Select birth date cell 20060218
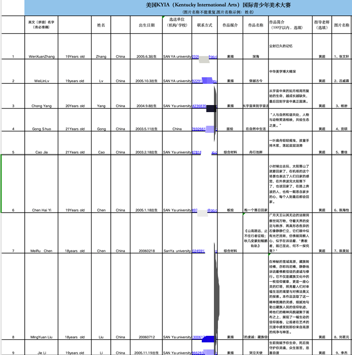The image size is (352, 355). tap(147, 250)
